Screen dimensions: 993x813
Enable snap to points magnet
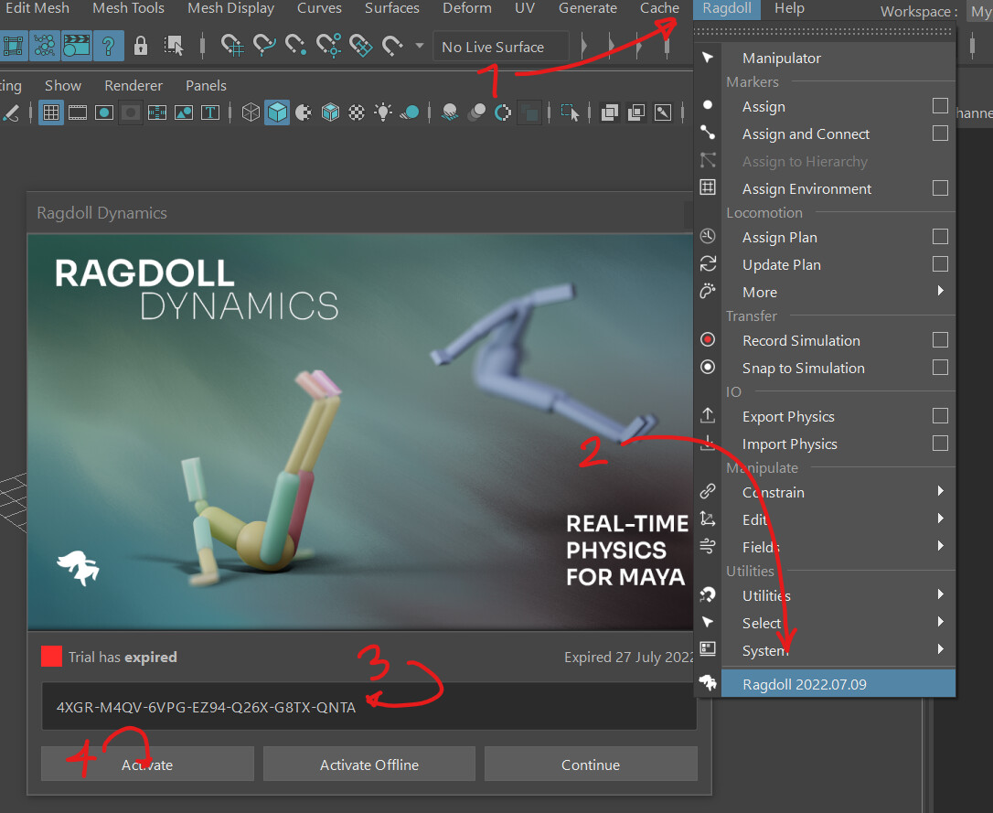pos(295,46)
